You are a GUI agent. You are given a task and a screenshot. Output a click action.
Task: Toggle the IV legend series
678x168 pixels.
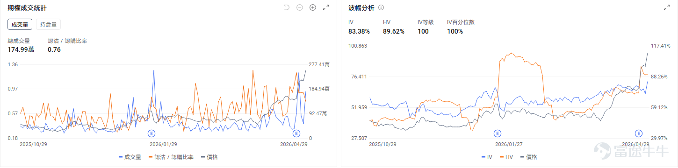pos(486,157)
